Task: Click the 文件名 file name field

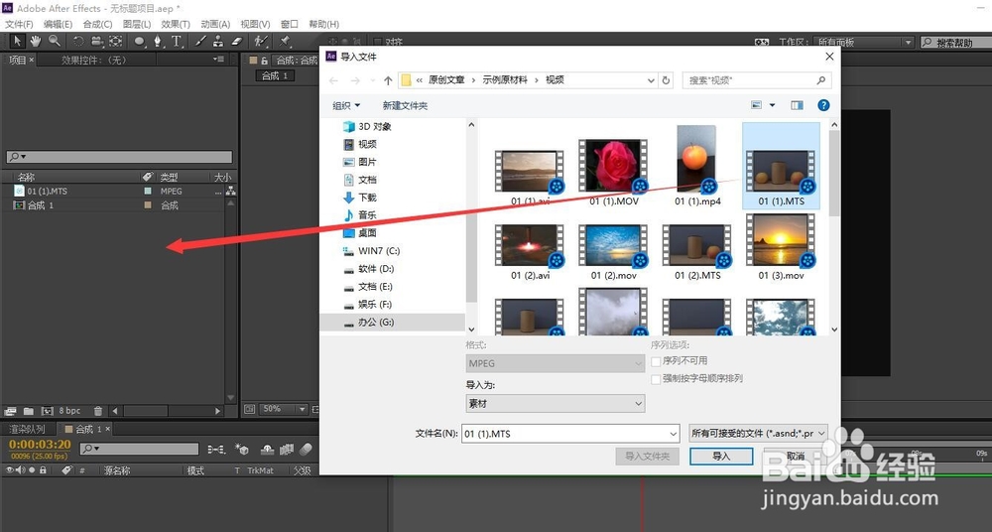Action: click(x=570, y=434)
